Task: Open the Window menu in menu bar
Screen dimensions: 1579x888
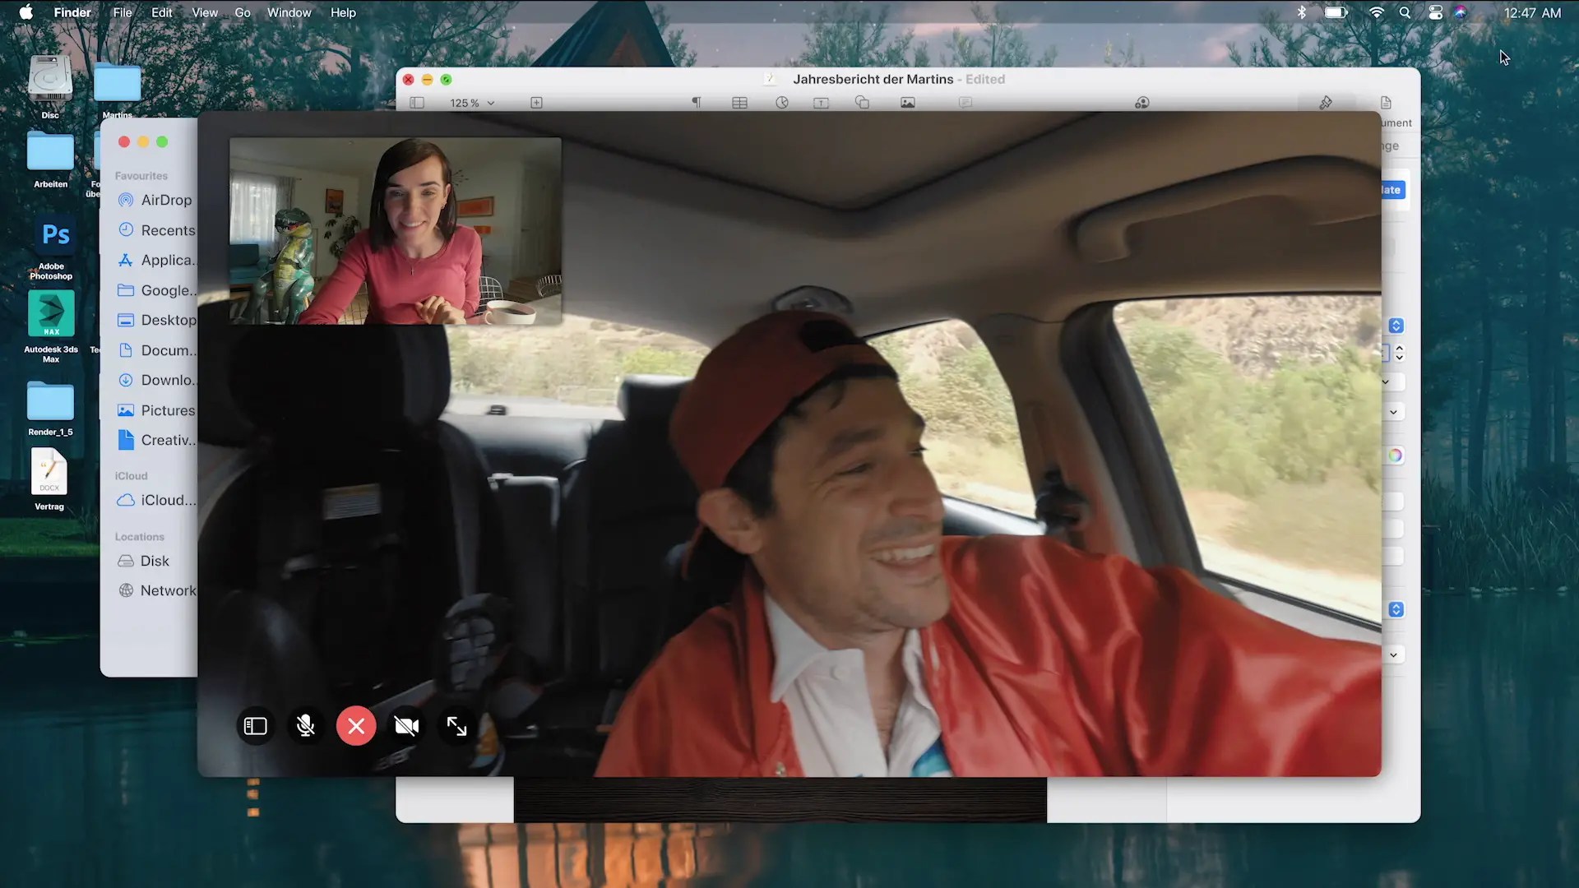Action: 289,12
